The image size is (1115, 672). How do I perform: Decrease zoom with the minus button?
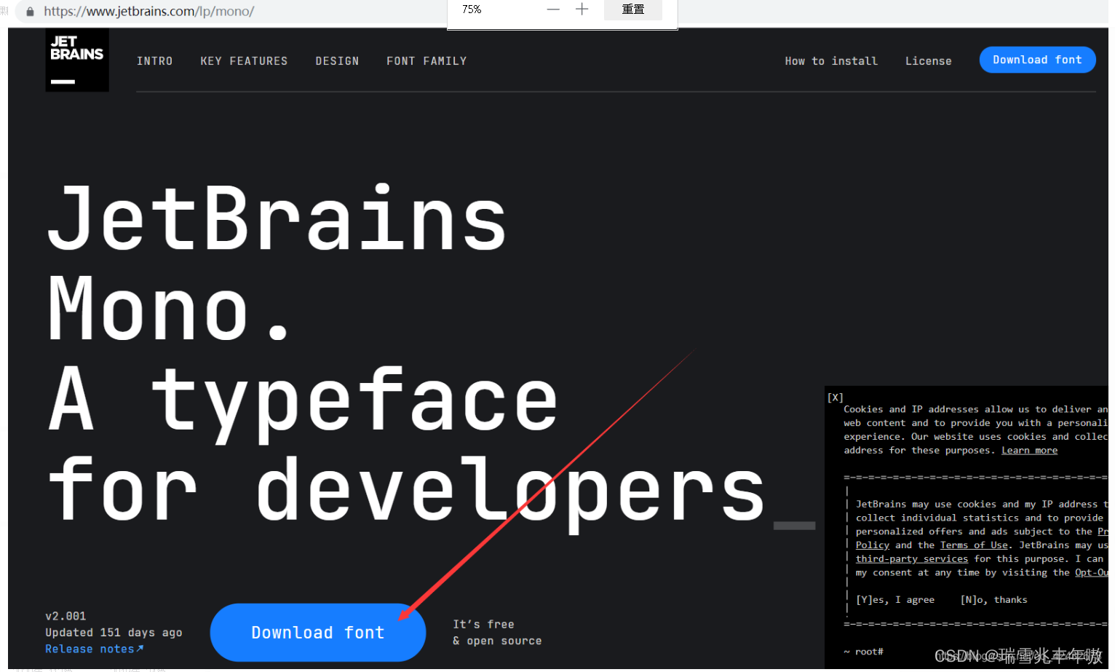(553, 9)
